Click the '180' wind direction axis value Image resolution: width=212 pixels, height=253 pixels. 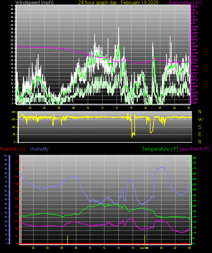click(x=14, y=127)
